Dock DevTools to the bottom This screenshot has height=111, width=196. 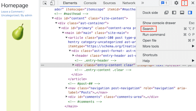pos(182,12)
